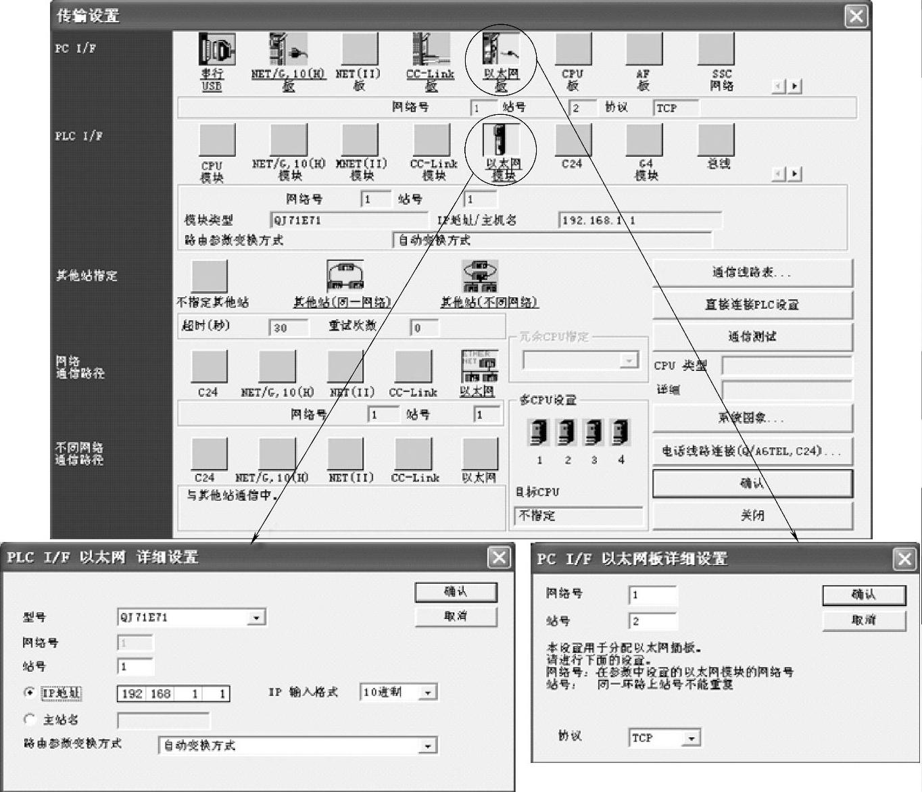Choose 以太网 in the 网络通信路径 row

(480, 366)
